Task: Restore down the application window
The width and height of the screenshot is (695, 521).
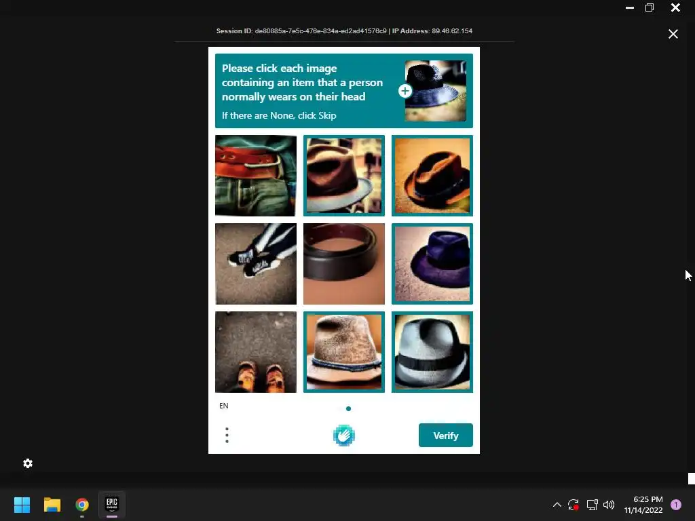Action: click(650, 7)
